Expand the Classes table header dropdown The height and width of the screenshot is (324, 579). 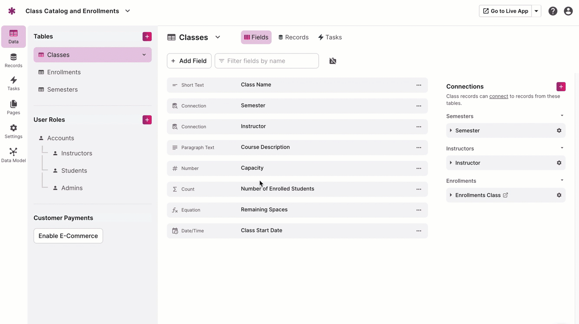[218, 37]
